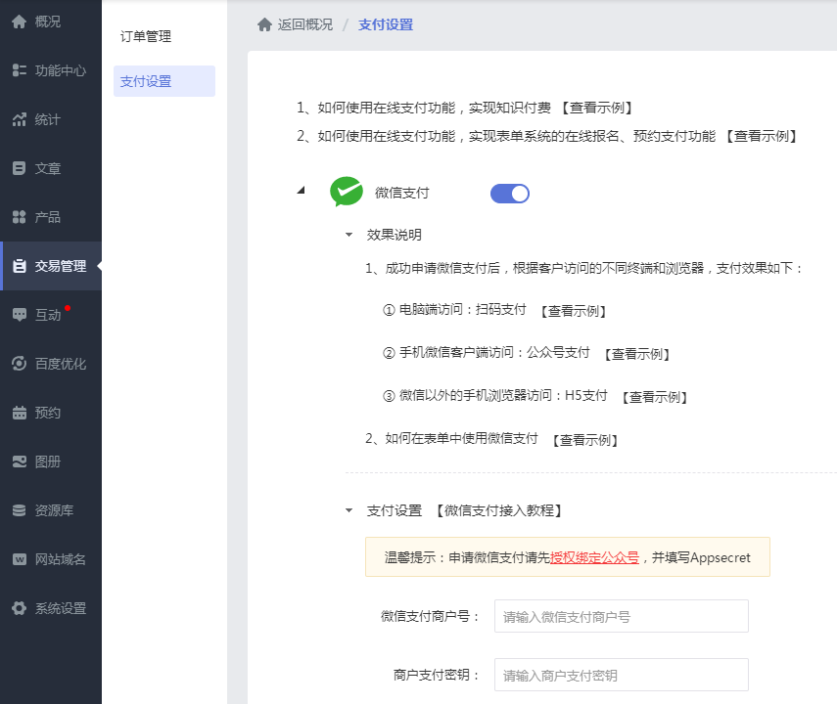Viewport: 837px width, 704px height.
Task: Focus the 商户支付密钥 input field
Action: pyautogui.click(x=622, y=676)
